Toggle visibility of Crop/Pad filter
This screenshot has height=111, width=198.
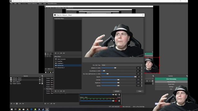(x=56, y=61)
